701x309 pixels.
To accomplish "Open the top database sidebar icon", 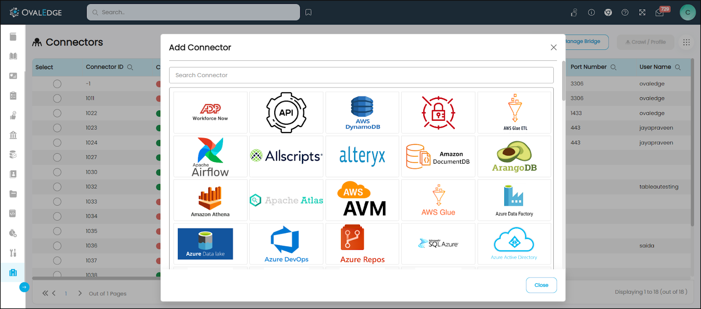I will 13,37.
